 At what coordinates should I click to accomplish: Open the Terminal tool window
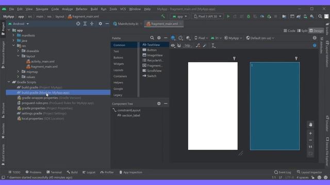point(54,172)
